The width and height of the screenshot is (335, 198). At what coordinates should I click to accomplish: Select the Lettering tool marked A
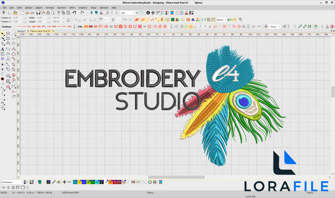pos(3,49)
